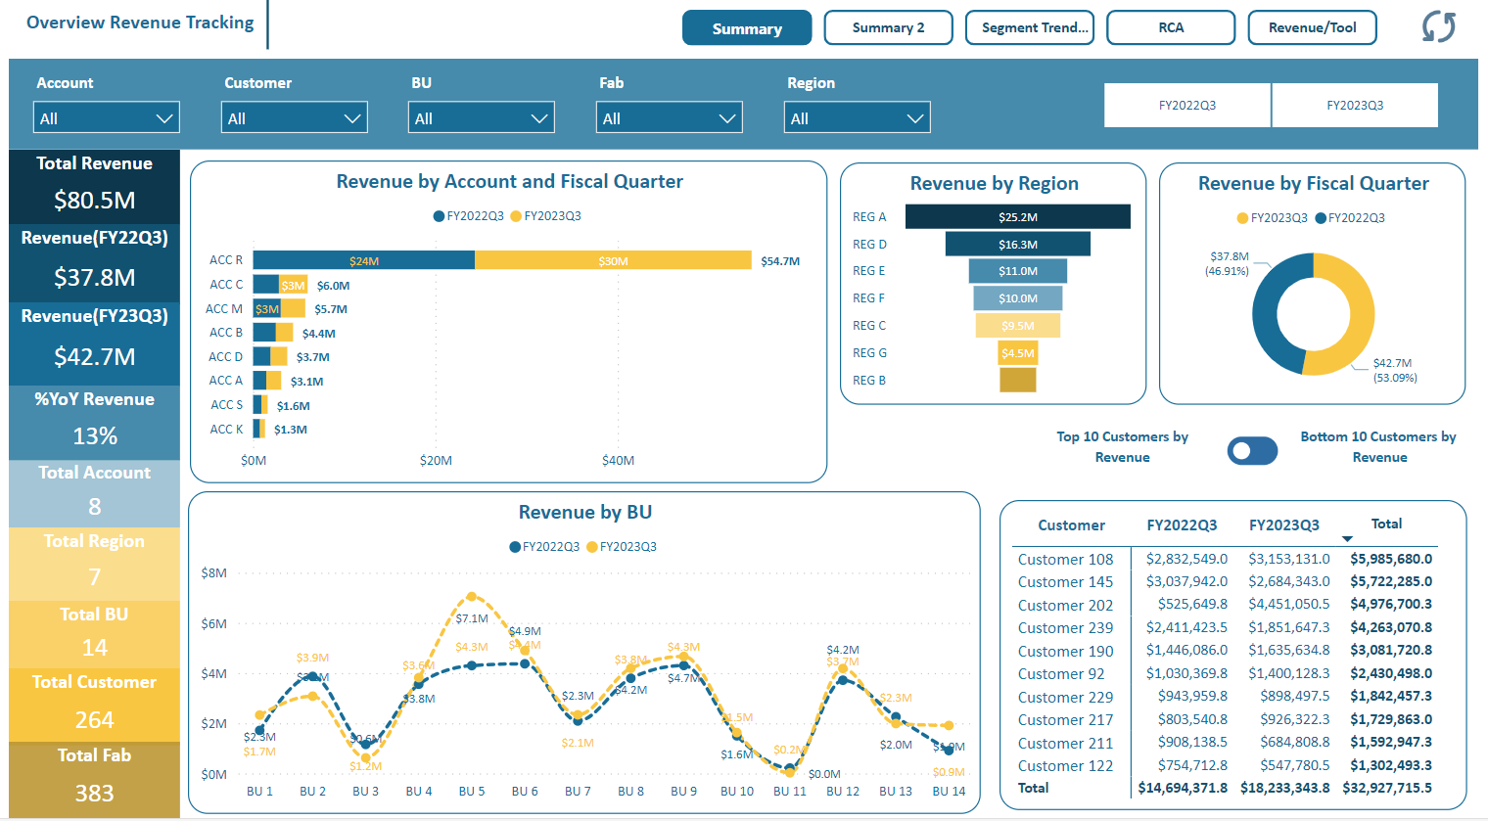This screenshot has height=821, width=1488.
Task: Click the $7.1M data point above BU 5
Action: (x=472, y=596)
